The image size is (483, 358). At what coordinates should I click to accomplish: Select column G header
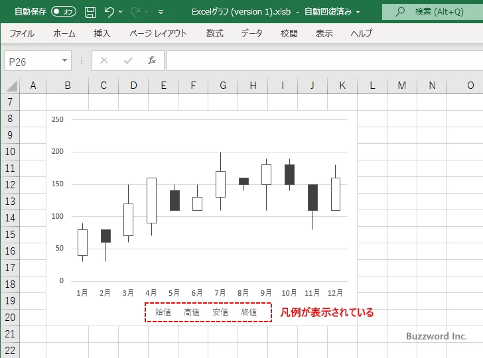223,85
